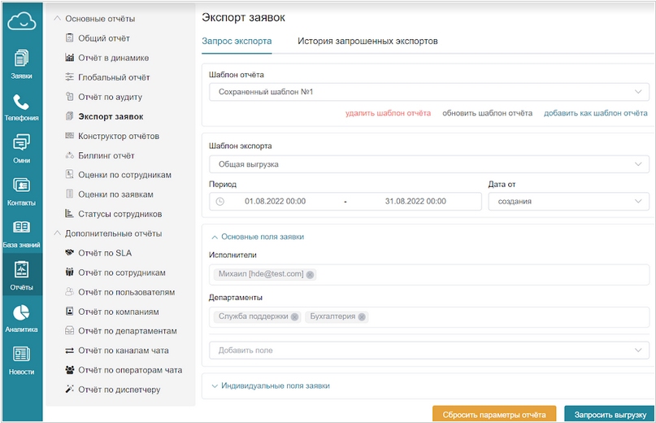This screenshot has height=423, width=656.
Task: Go to Омни chat section
Action: click(x=21, y=149)
